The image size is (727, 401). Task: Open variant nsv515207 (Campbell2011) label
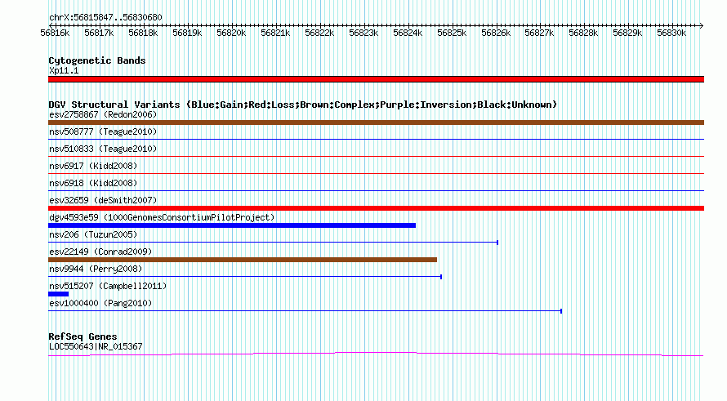pyautogui.click(x=108, y=286)
